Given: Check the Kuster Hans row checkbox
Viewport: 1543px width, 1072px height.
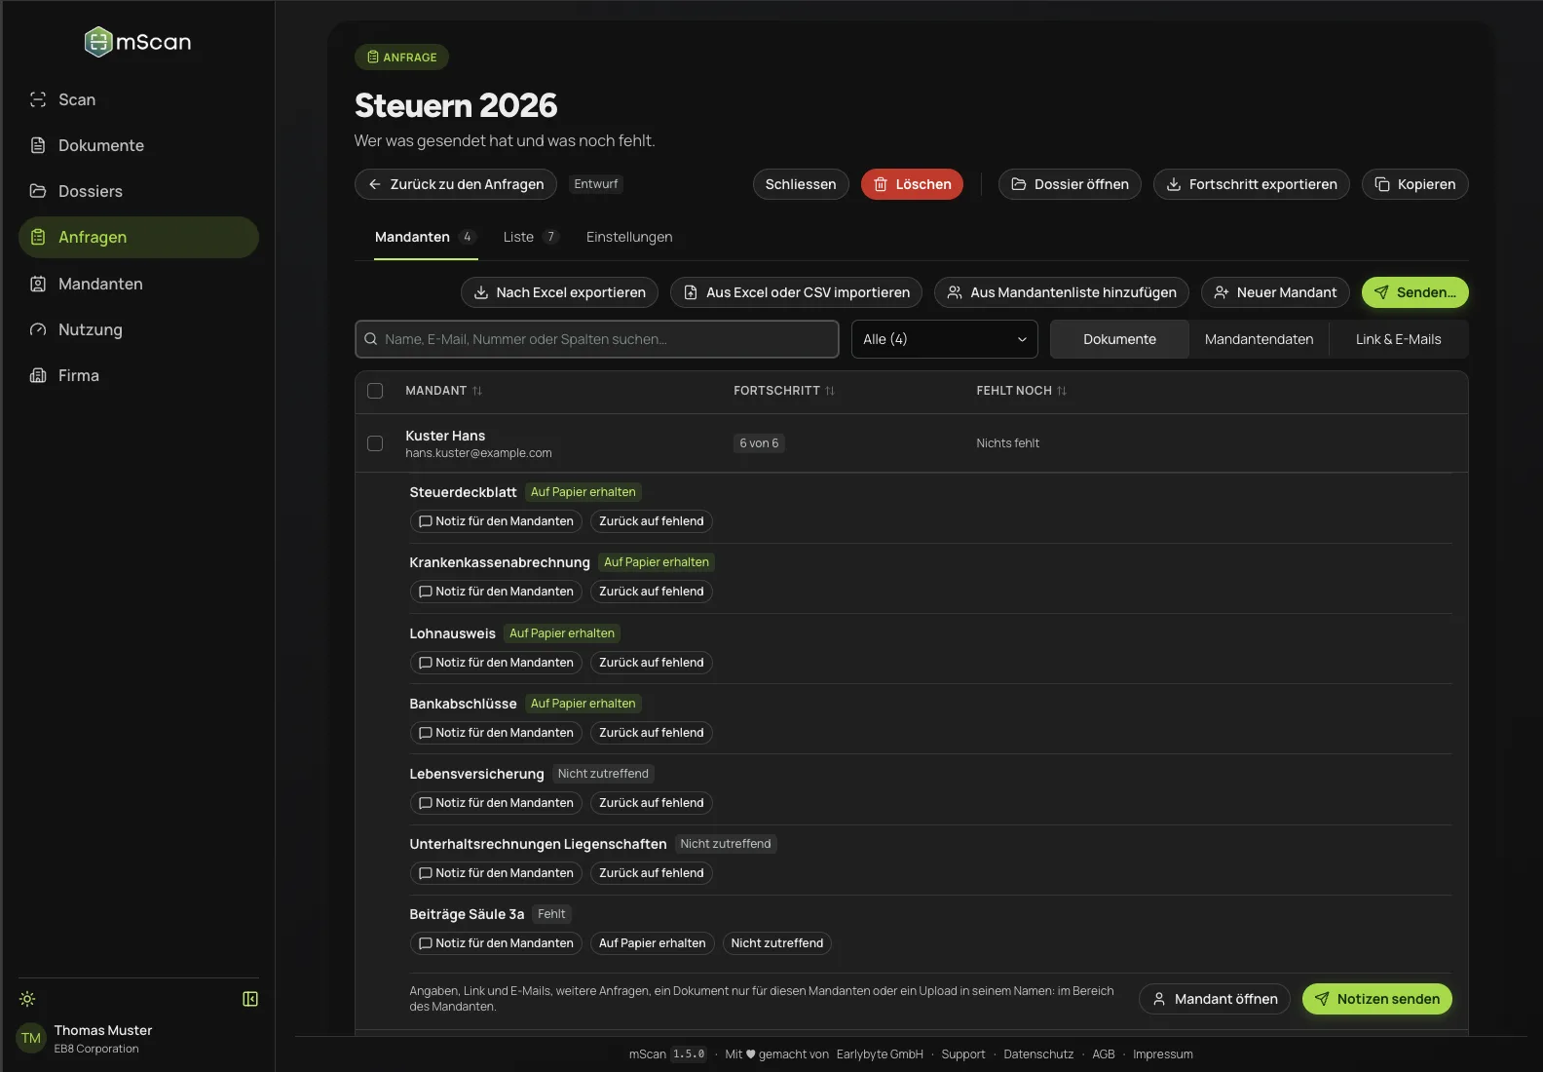Looking at the screenshot, I should pos(375,443).
